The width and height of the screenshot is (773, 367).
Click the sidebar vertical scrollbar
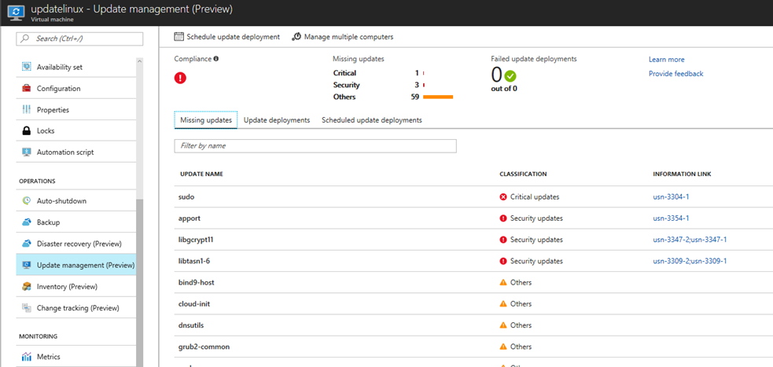coord(139,275)
